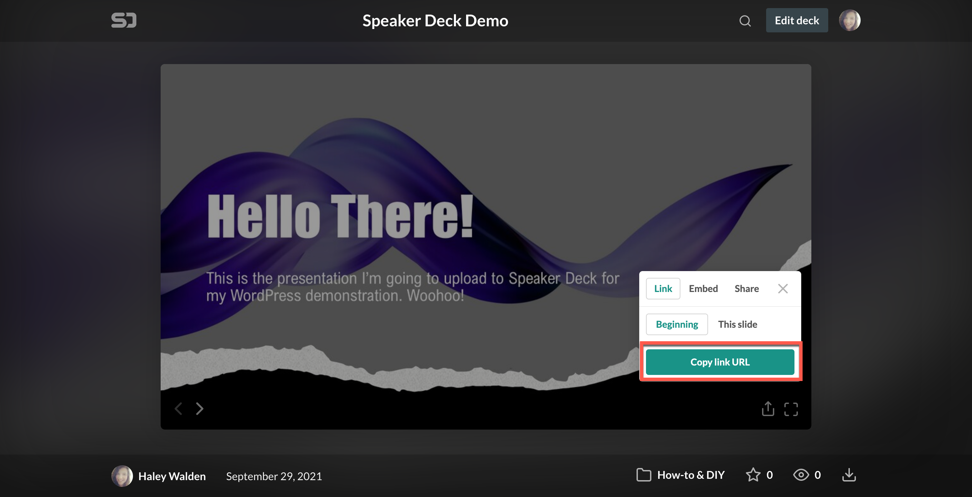Select the Link tab

pyautogui.click(x=663, y=289)
